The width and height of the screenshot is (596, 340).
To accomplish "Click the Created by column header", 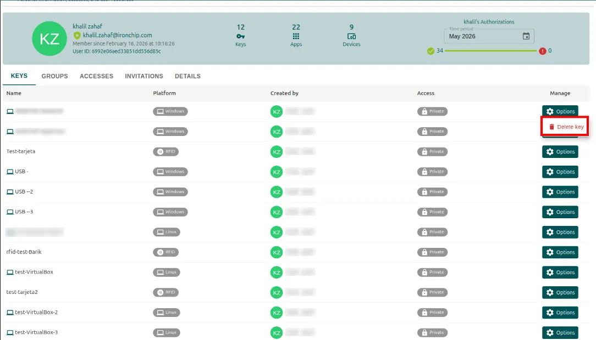I will [284, 93].
